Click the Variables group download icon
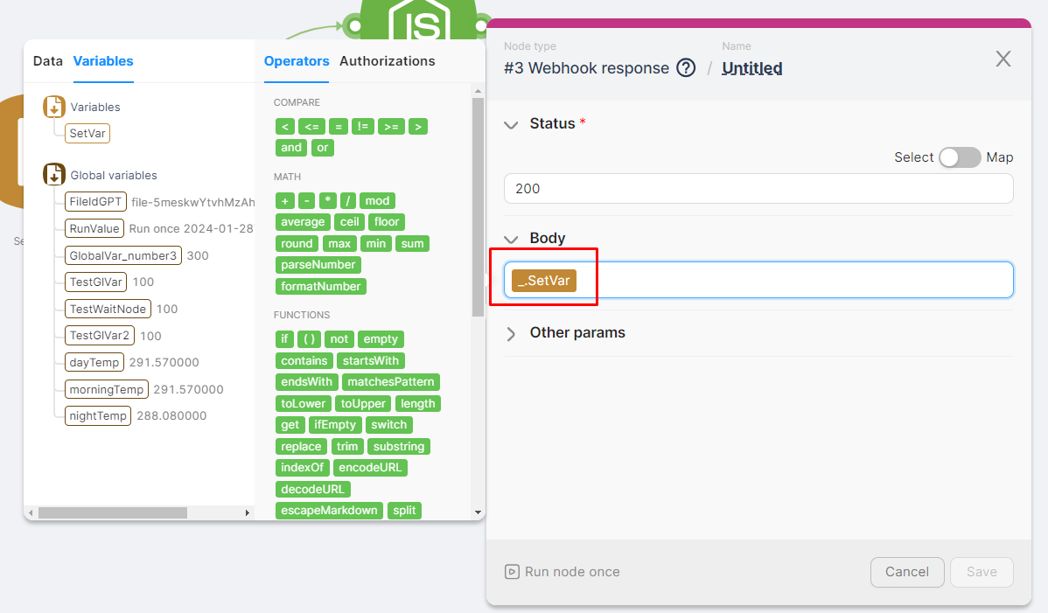The width and height of the screenshot is (1048, 613). pos(54,107)
